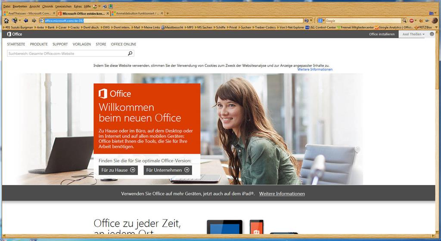441x241 pixels.
Task: Open the Extras menu
Action: tap(78, 6)
